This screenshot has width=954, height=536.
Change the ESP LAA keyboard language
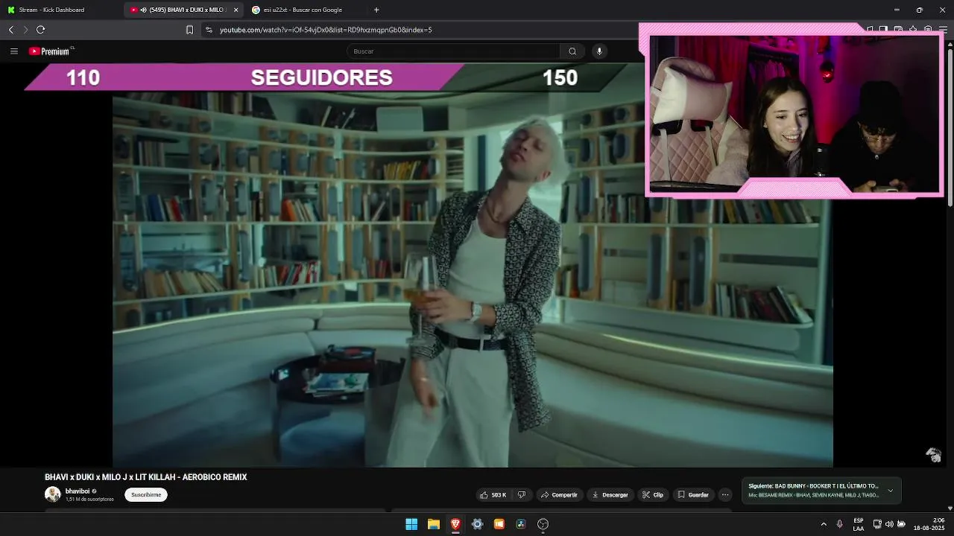[x=859, y=524]
